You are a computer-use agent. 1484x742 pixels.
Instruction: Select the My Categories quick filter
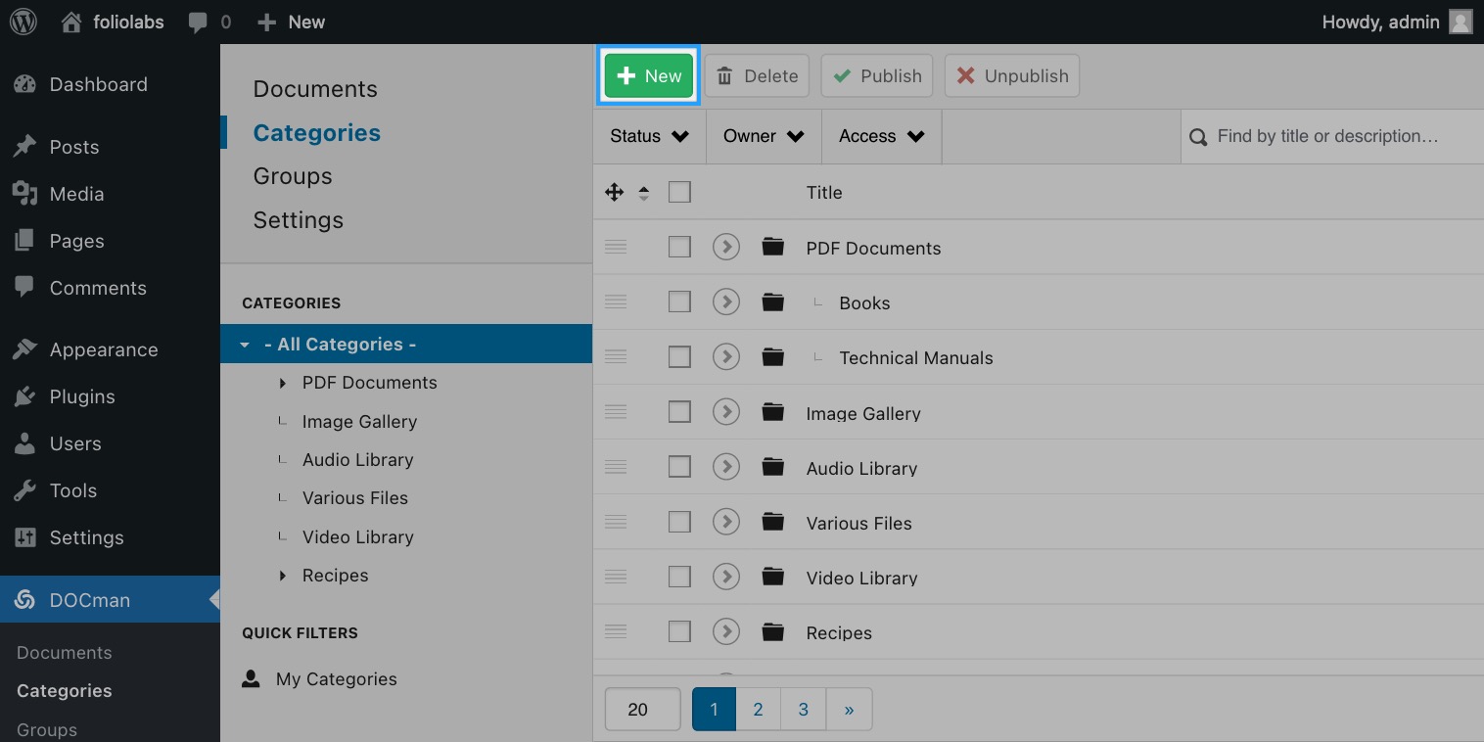(337, 678)
